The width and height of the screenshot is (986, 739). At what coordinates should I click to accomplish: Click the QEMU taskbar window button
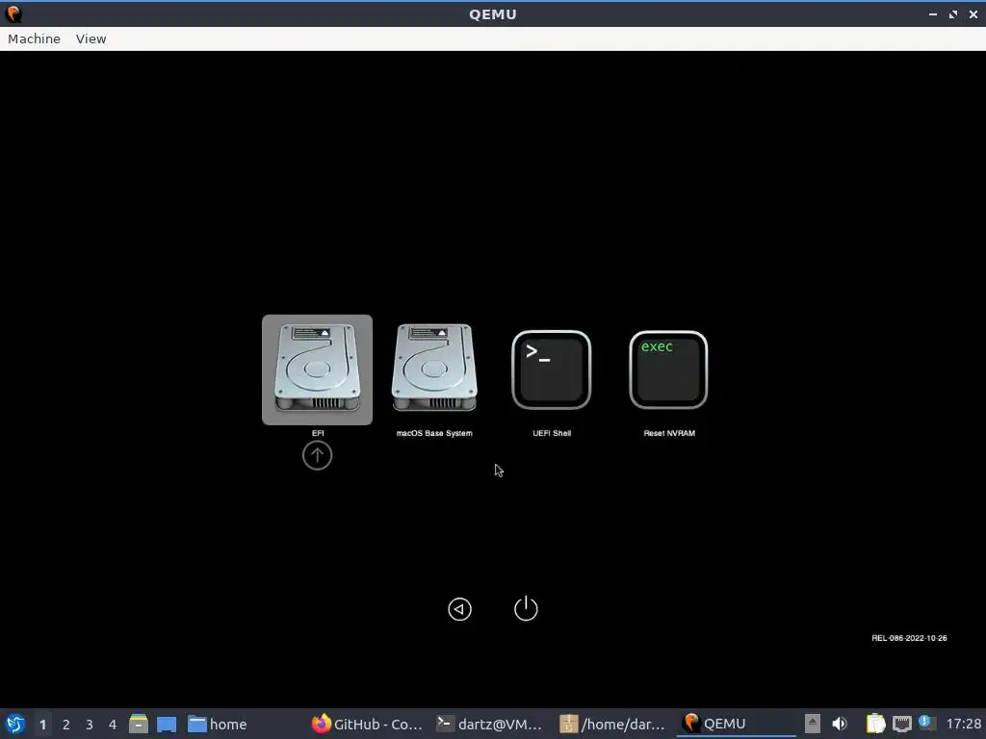(x=736, y=724)
